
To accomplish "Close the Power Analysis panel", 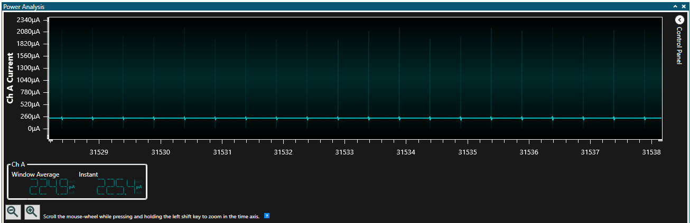I will 683,6.
